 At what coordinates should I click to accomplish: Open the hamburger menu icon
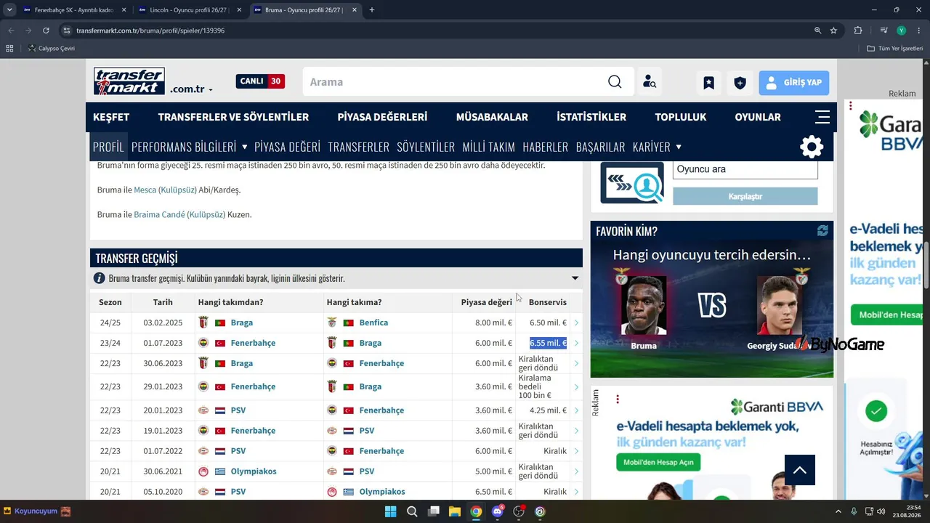822,117
